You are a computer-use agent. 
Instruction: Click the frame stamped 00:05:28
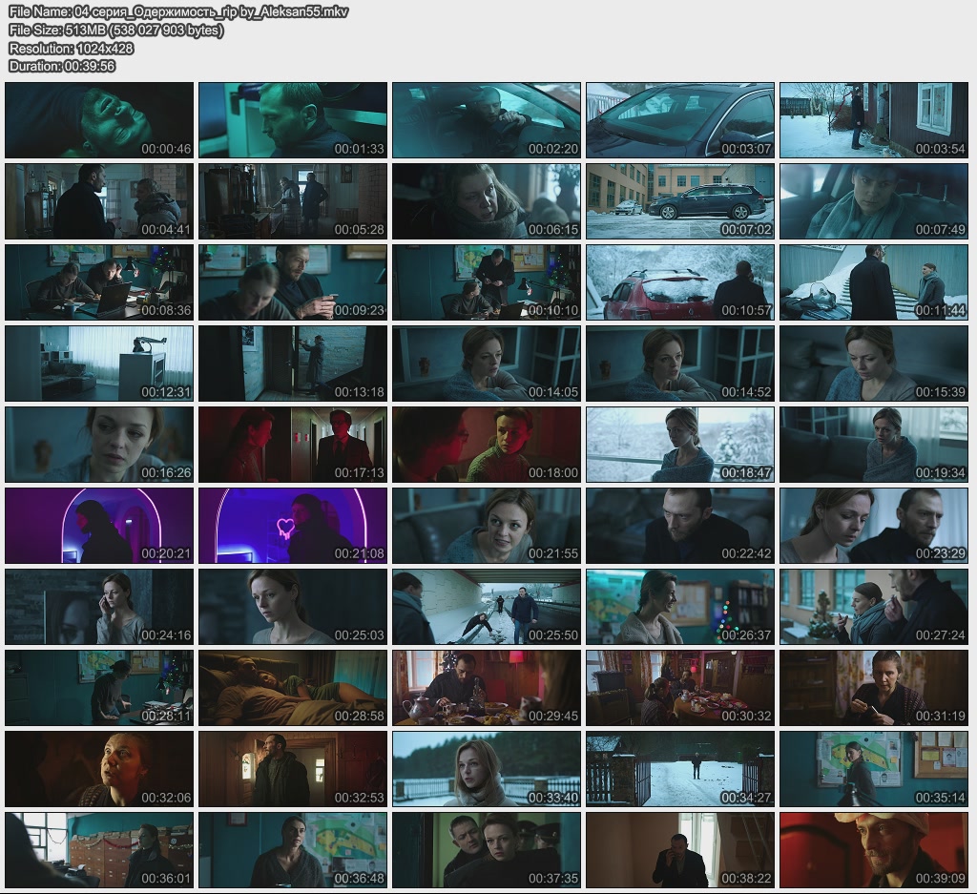pos(293,201)
